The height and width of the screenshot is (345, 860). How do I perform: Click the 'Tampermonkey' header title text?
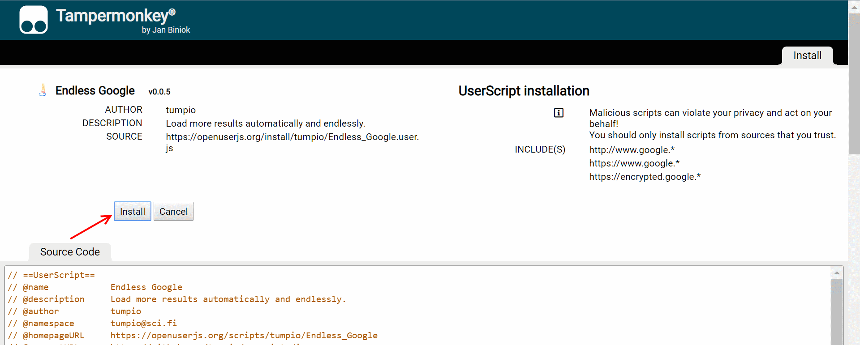[x=116, y=16]
